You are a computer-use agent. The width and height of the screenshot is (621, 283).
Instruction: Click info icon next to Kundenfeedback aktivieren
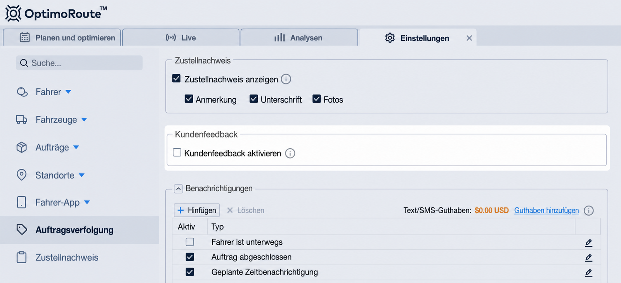click(x=290, y=153)
